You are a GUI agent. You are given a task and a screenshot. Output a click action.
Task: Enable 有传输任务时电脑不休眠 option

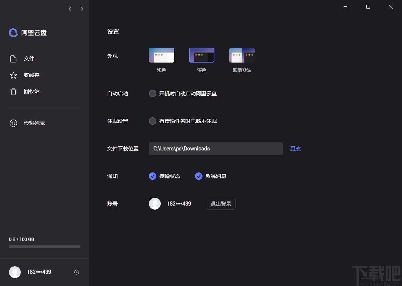[x=153, y=121]
